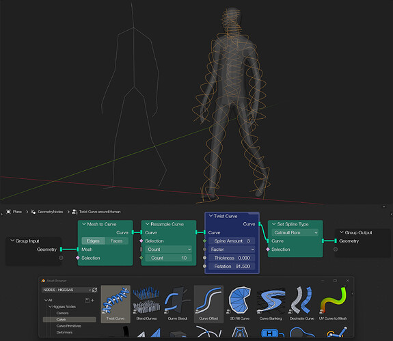The image size is (393, 341).
Task: Click the Spine Amount input socket
Action: (x=205, y=241)
